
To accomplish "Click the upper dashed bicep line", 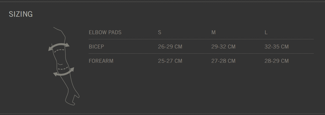I will coord(59,50).
